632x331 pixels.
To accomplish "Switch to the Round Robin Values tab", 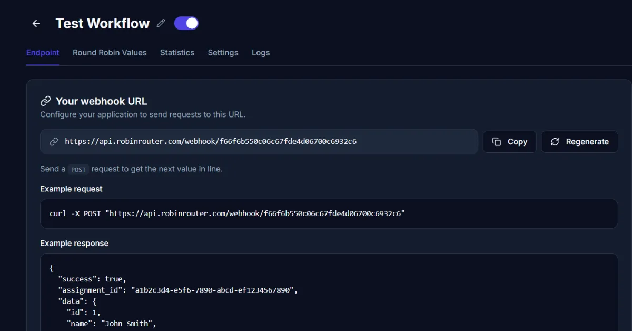I will pos(110,53).
